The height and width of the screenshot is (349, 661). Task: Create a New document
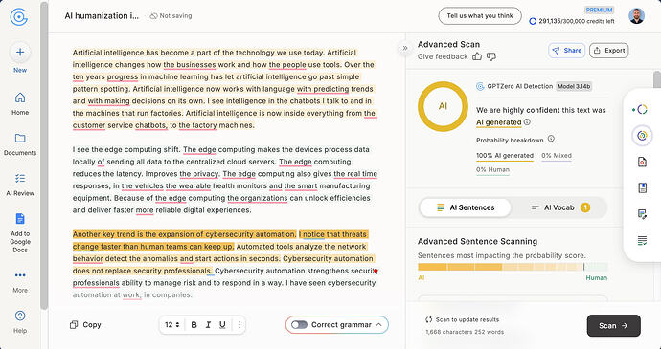(x=20, y=57)
